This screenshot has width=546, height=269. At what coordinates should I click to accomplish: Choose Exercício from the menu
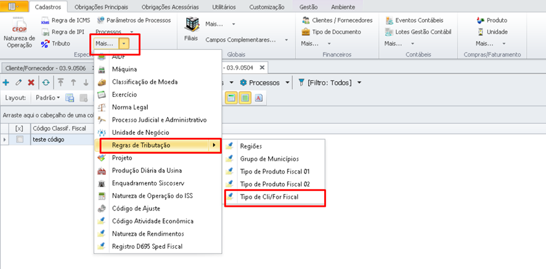(124, 95)
